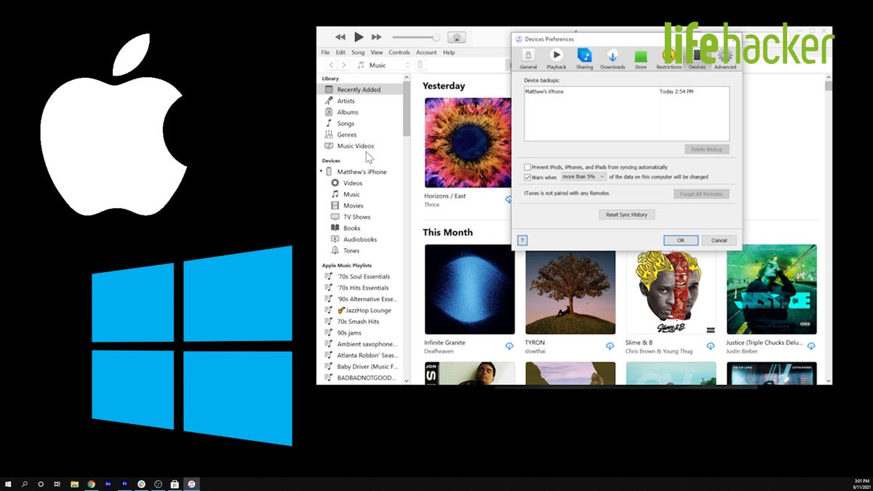Click the AirPlay icon in iTunes toolbar
The image size is (873, 491).
pyautogui.click(x=457, y=36)
